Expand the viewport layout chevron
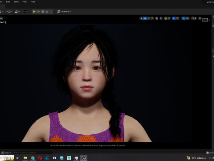The image size is (214, 161). 209,20
